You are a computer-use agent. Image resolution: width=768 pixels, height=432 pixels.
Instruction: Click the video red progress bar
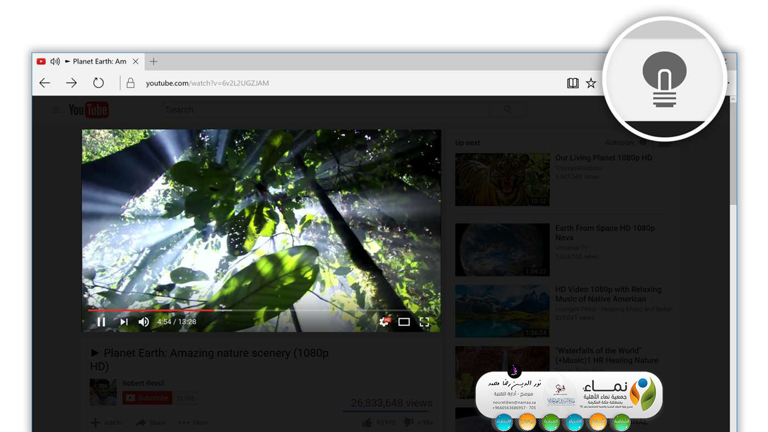coord(151,310)
